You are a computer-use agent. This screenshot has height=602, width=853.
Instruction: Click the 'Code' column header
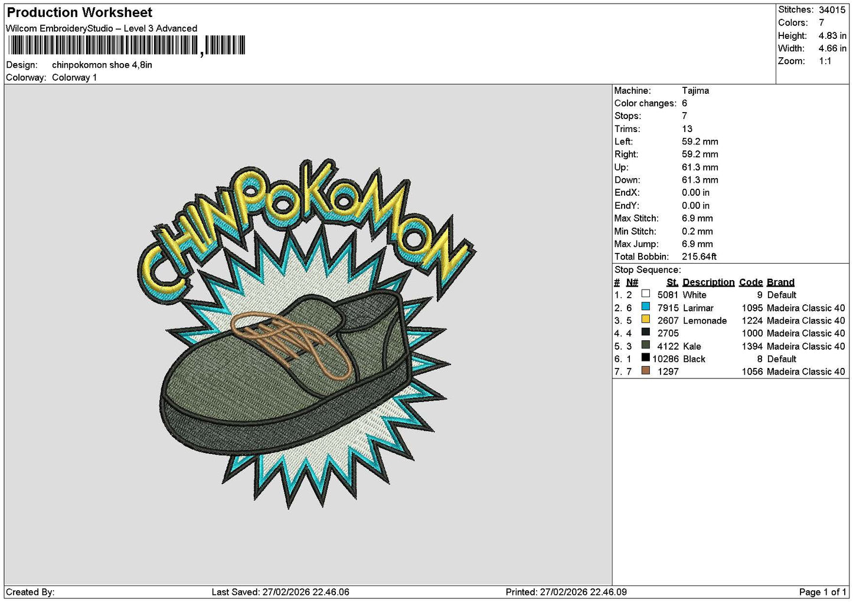751,282
